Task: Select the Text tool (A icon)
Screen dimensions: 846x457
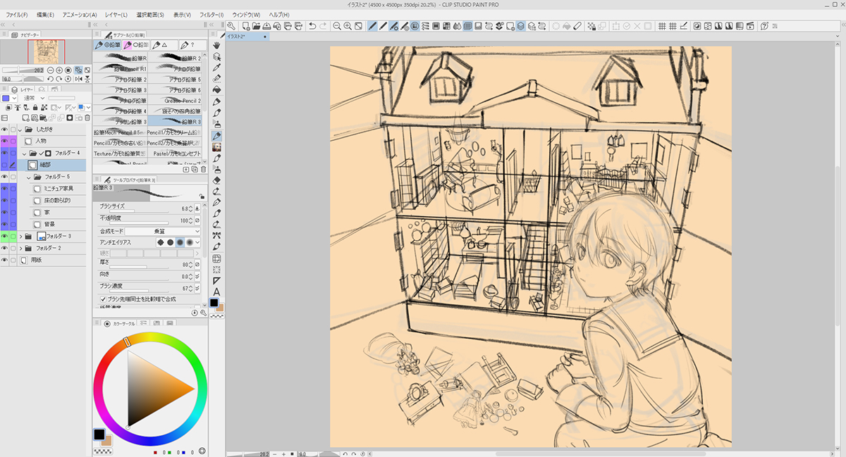Action: tap(217, 292)
